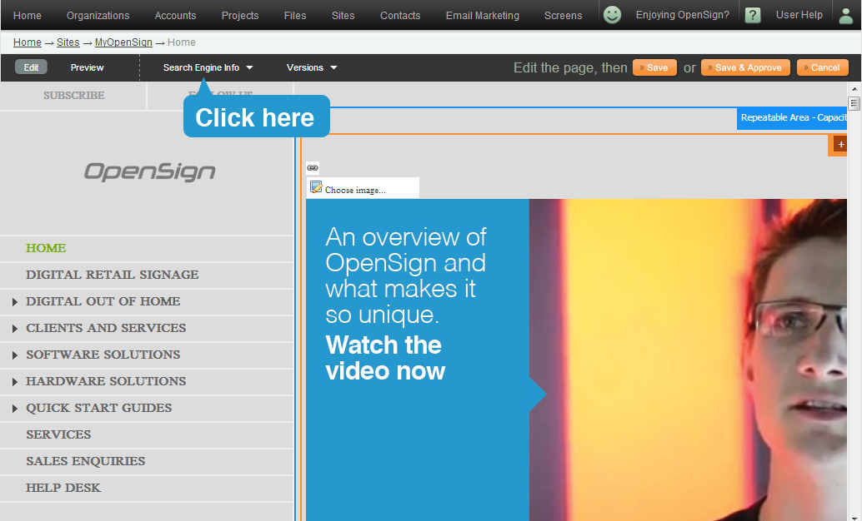The height and width of the screenshot is (521, 862).
Task: Open the Files menu
Action: (x=294, y=15)
